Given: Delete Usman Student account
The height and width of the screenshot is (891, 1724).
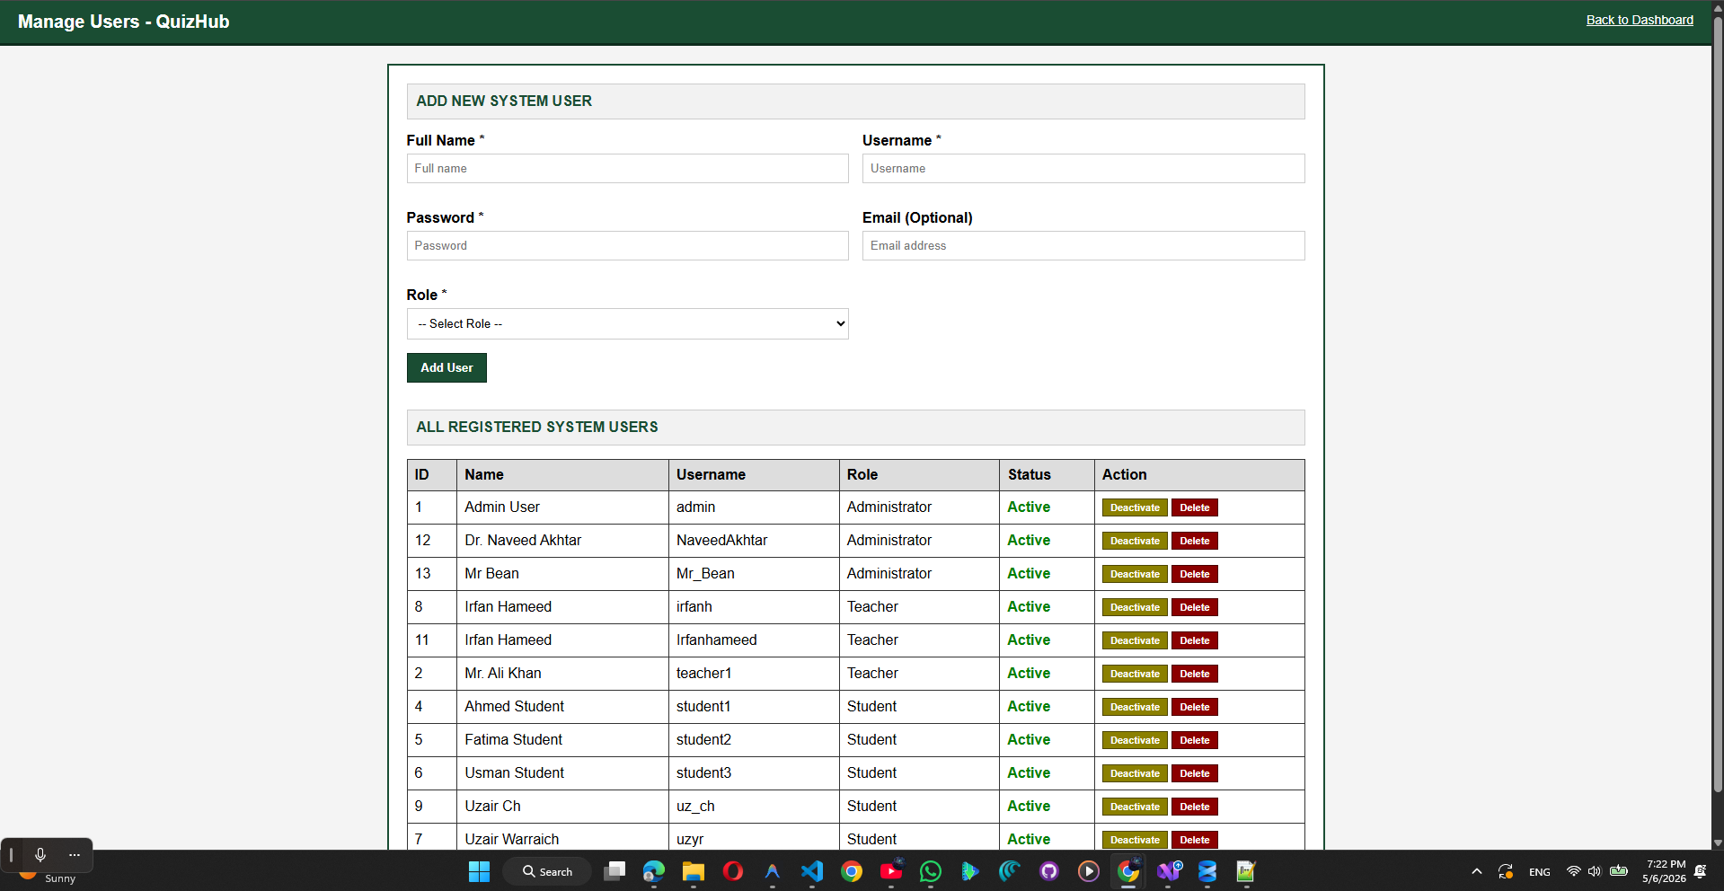Looking at the screenshot, I should pyautogui.click(x=1194, y=773).
